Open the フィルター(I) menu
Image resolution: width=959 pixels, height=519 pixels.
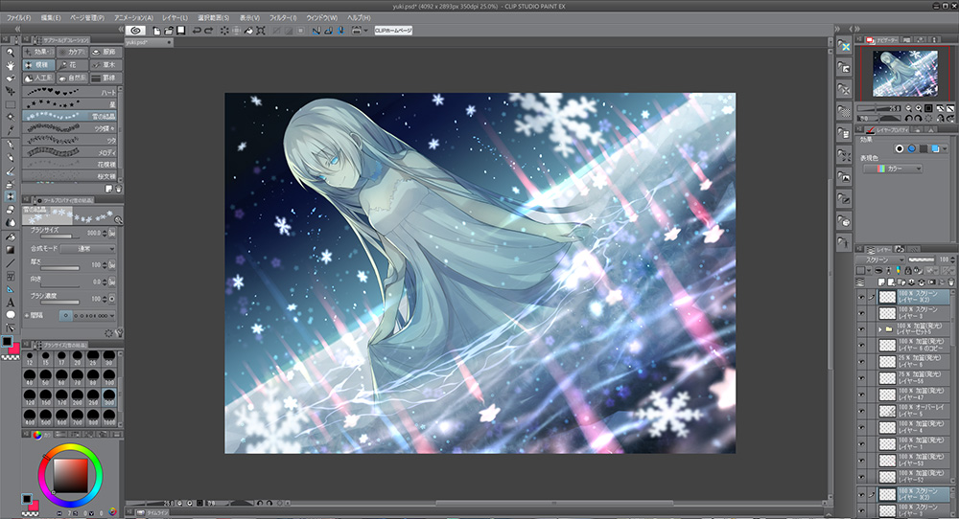[283, 17]
